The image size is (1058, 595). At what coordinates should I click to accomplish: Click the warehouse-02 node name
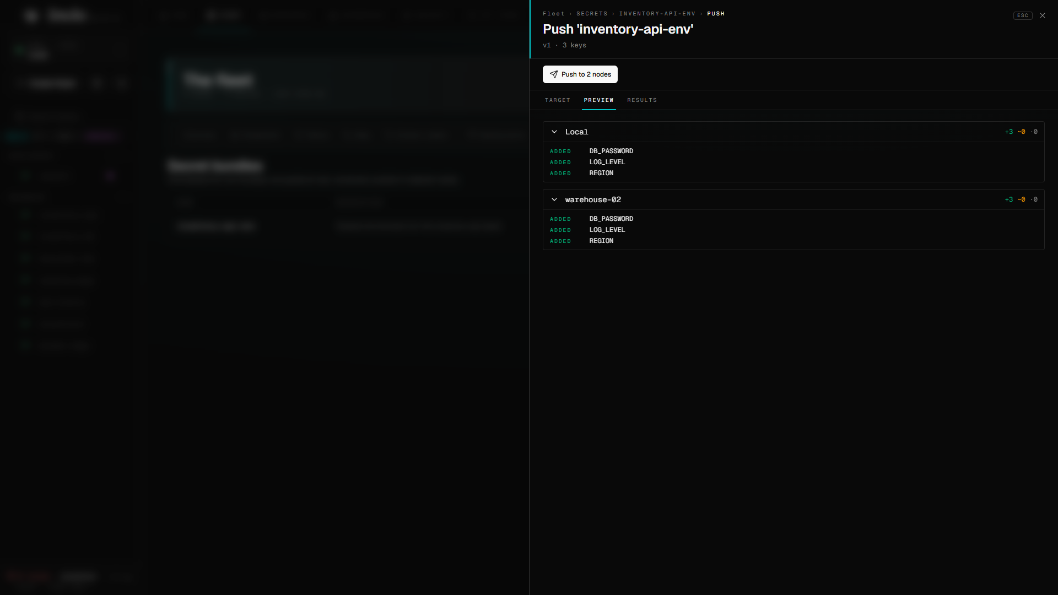pyautogui.click(x=593, y=199)
